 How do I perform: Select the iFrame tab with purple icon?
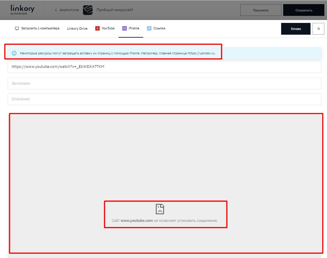click(x=131, y=29)
